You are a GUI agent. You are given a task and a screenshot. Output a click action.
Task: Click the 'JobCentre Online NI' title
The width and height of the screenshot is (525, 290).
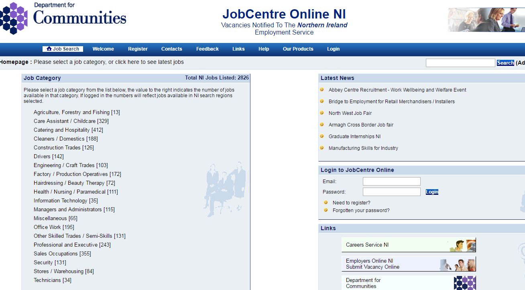coord(284,14)
